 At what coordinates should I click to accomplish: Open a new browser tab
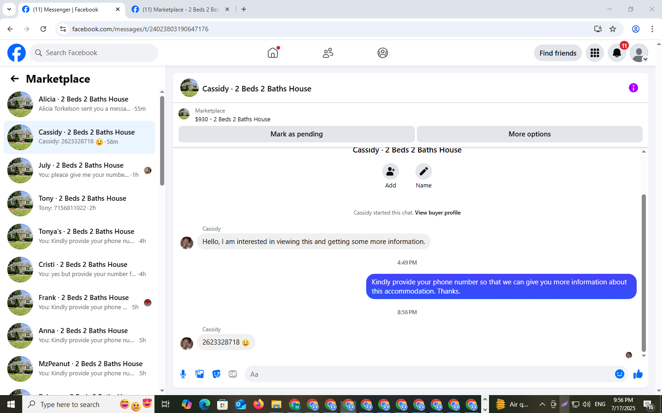[x=244, y=9]
